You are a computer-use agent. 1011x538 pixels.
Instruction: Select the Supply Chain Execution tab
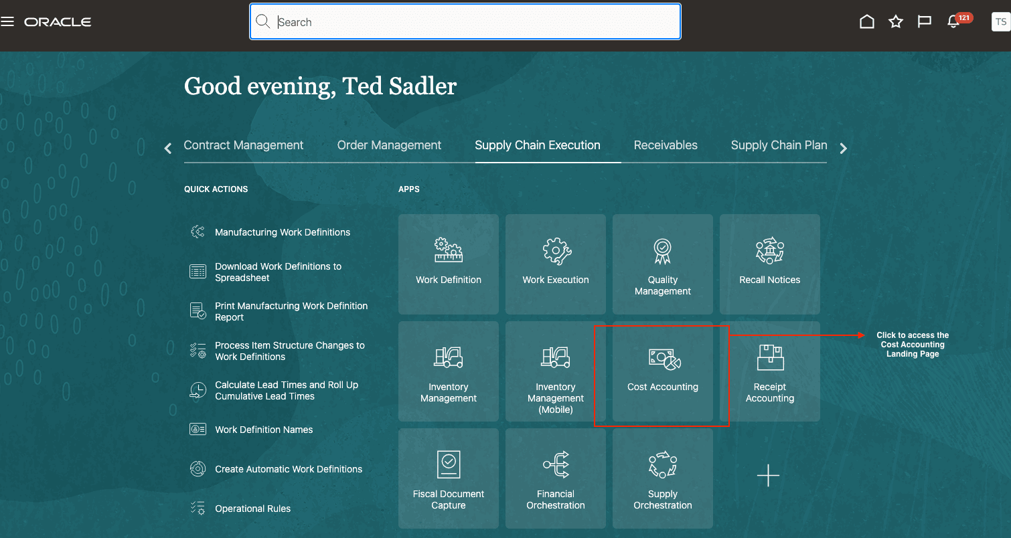538,145
